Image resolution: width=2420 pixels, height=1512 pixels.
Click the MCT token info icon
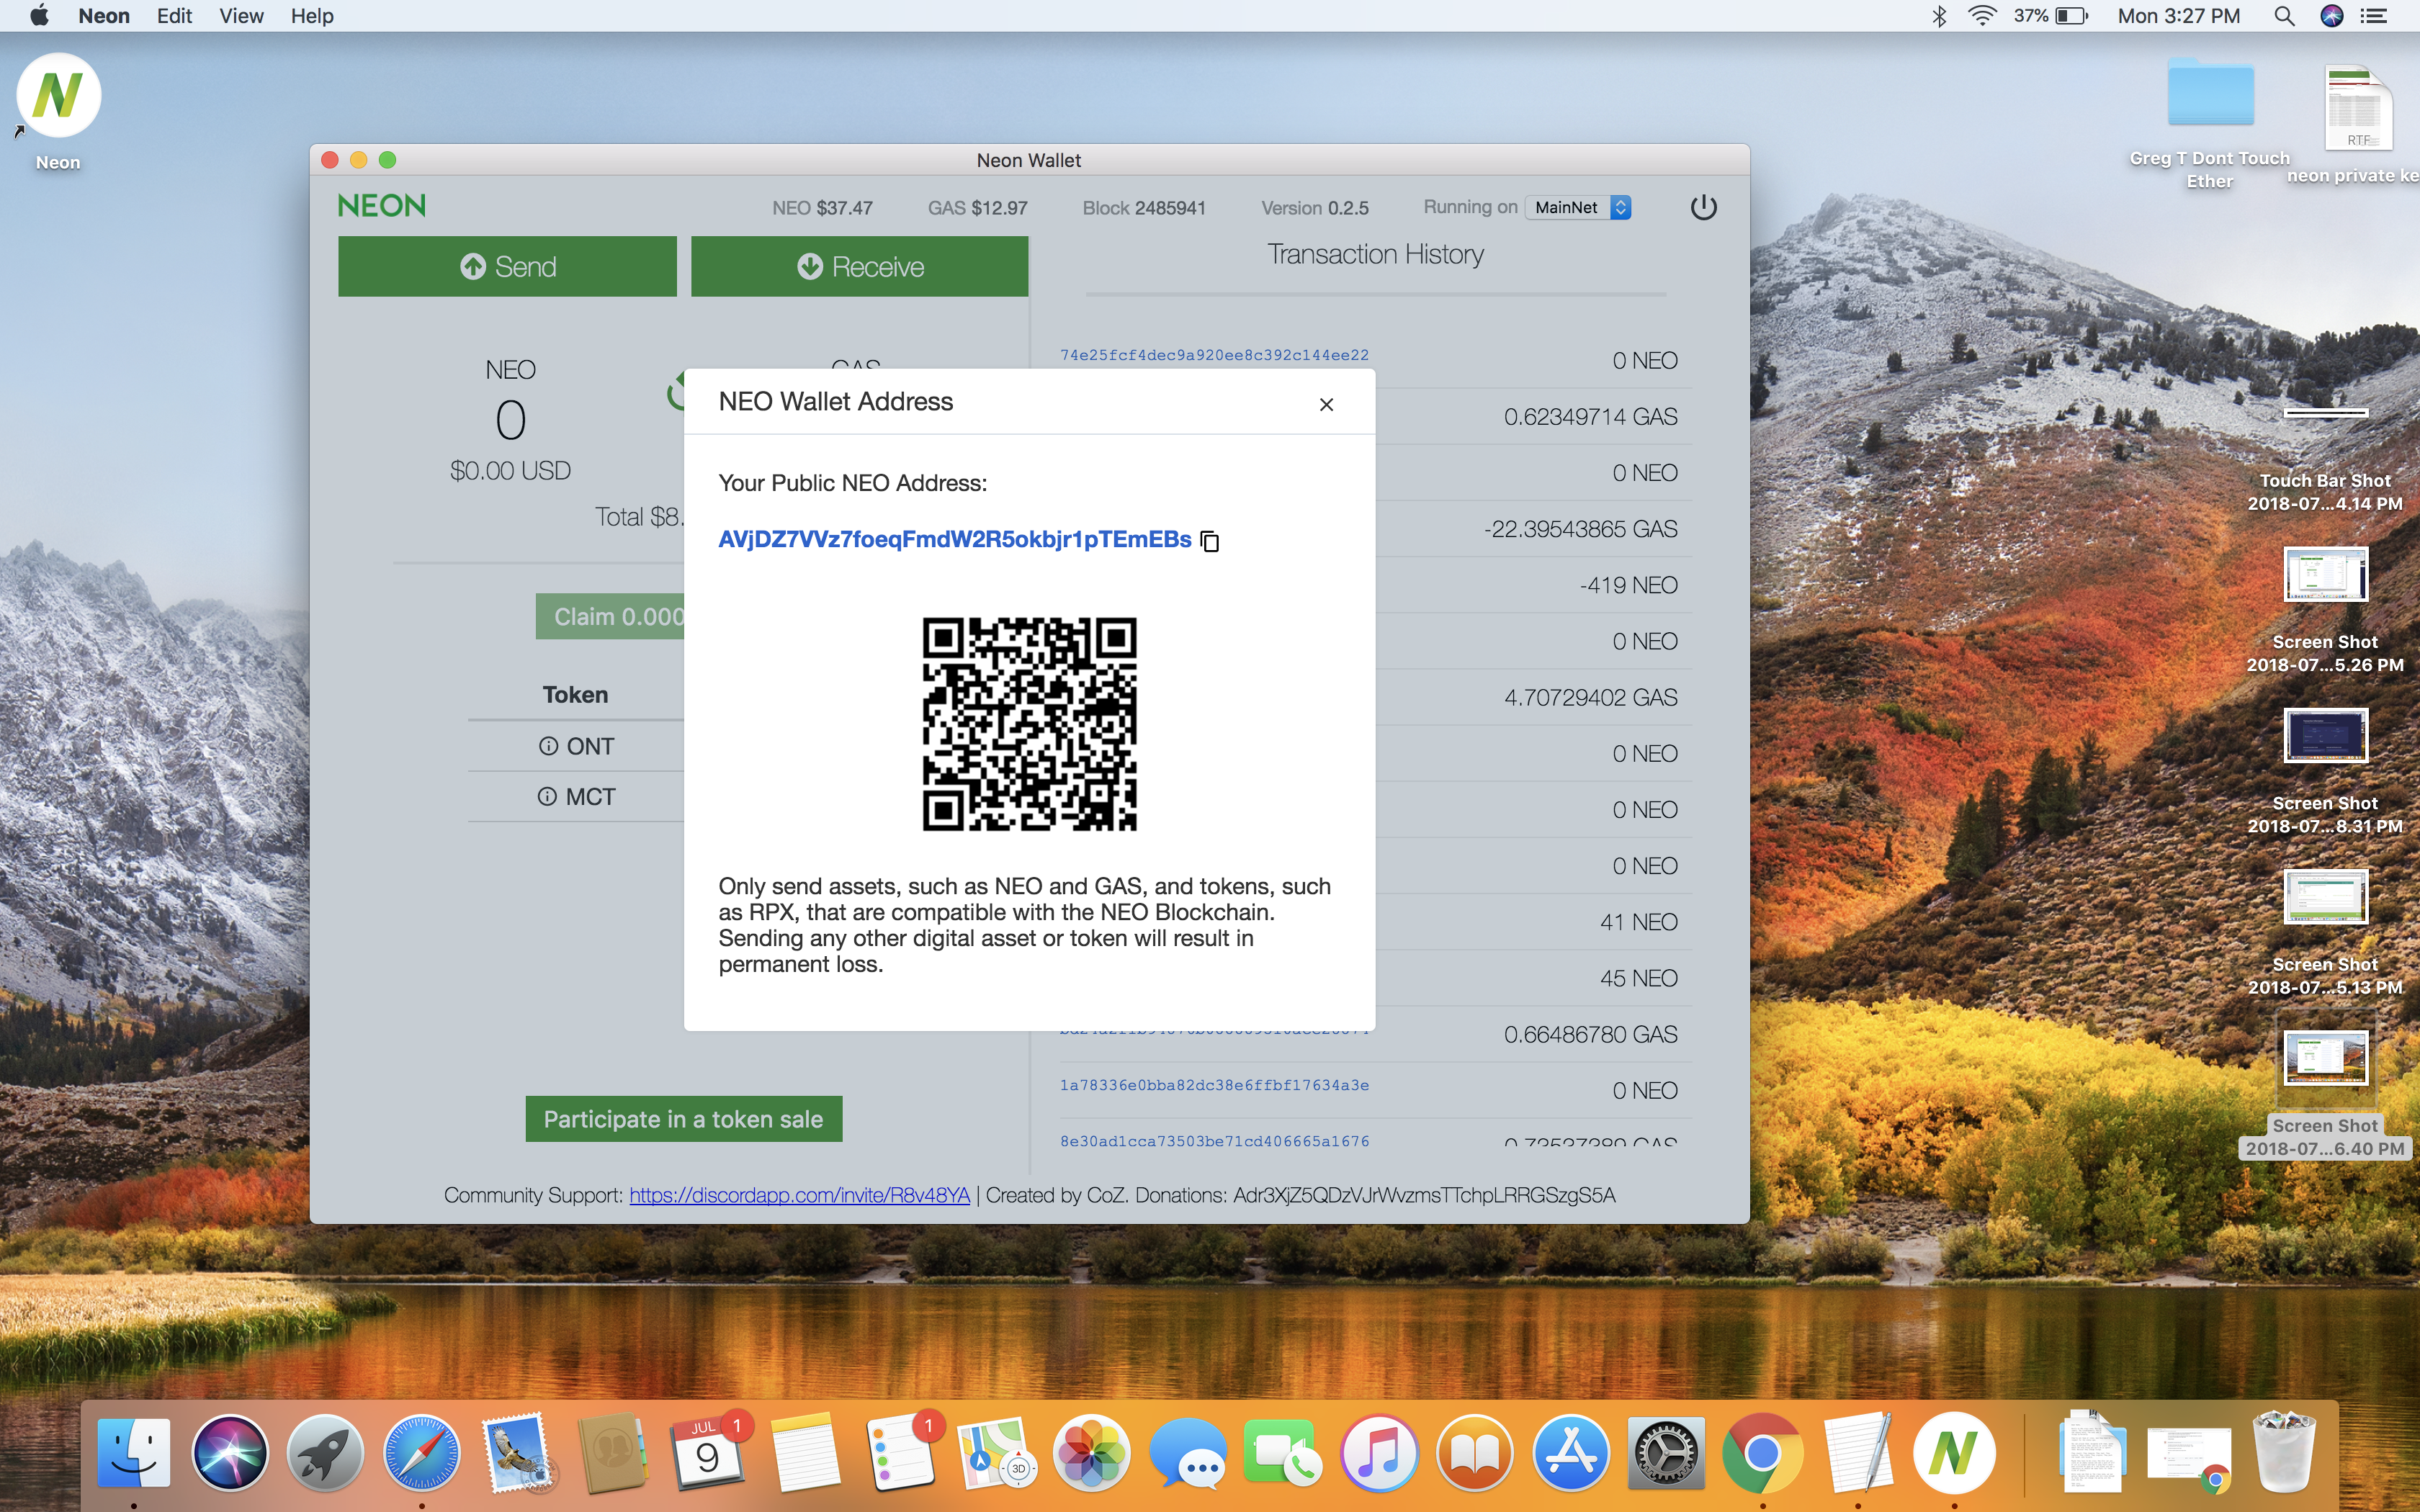[x=547, y=797]
